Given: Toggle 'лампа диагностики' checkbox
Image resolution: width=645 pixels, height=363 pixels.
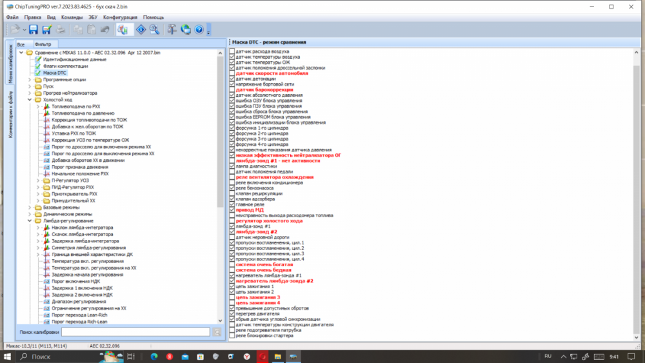Looking at the screenshot, I should click(232, 166).
